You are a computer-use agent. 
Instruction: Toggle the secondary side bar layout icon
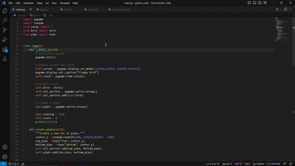(260, 3)
